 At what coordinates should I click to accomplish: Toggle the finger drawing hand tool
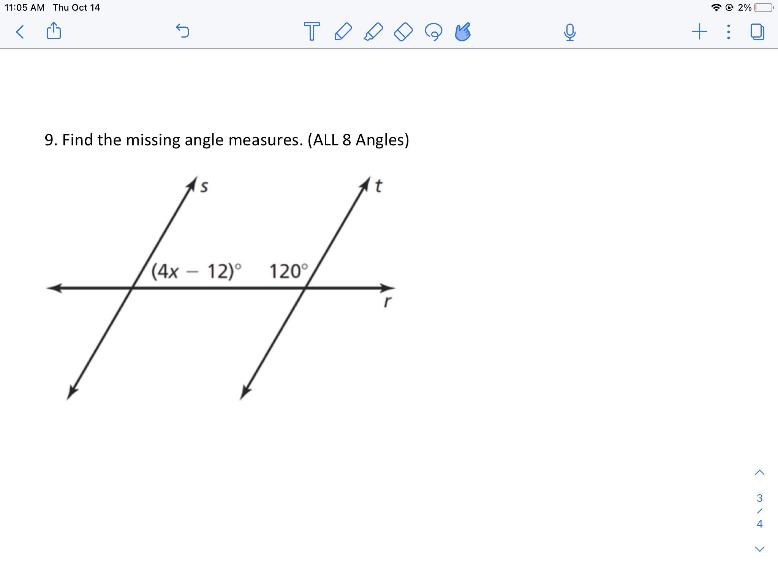pyautogui.click(x=463, y=32)
